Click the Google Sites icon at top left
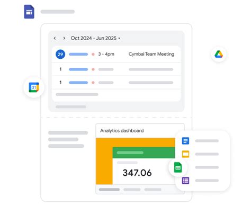This screenshot has height=206, width=251. pos(29,12)
